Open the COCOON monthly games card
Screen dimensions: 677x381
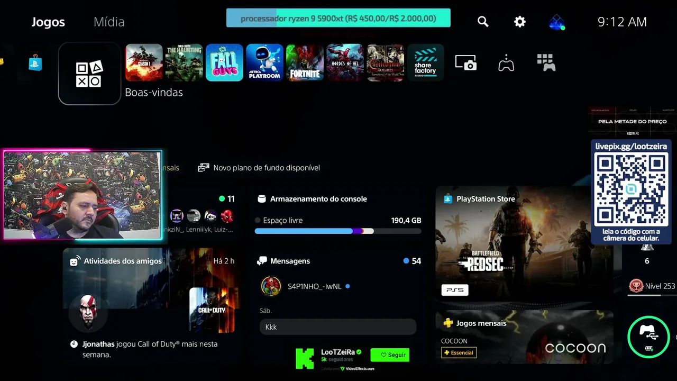pyautogui.click(x=524, y=337)
